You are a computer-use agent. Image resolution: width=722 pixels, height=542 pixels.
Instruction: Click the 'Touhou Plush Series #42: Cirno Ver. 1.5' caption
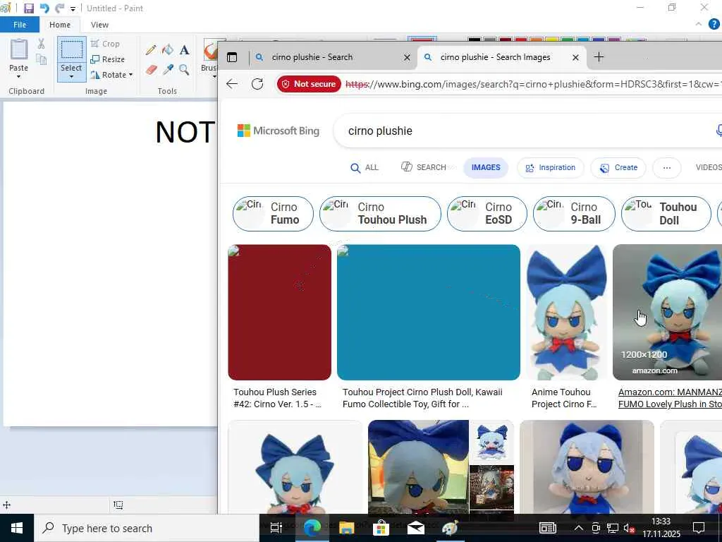(x=277, y=398)
